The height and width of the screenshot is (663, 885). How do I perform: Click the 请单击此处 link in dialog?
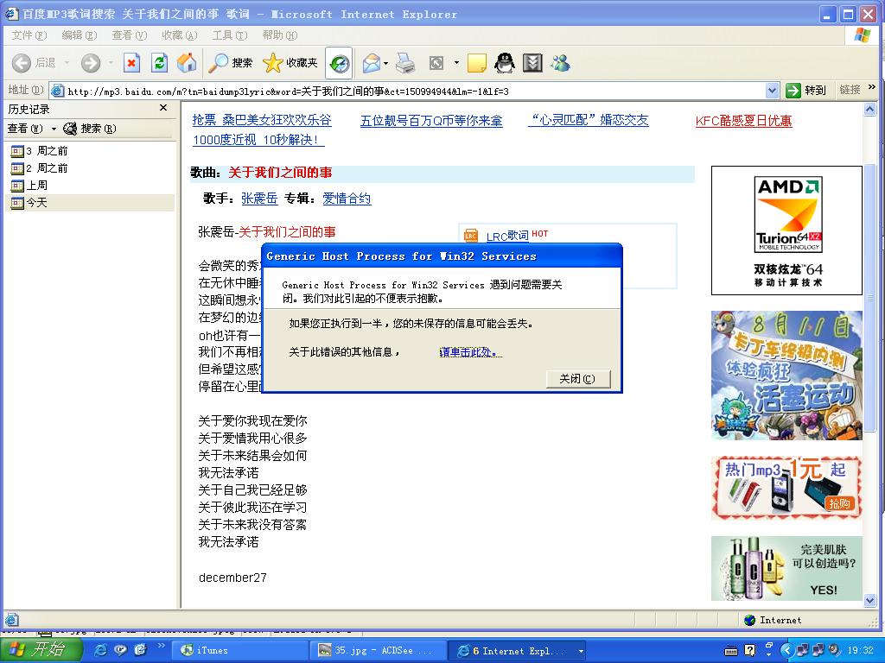click(x=470, y=352)
